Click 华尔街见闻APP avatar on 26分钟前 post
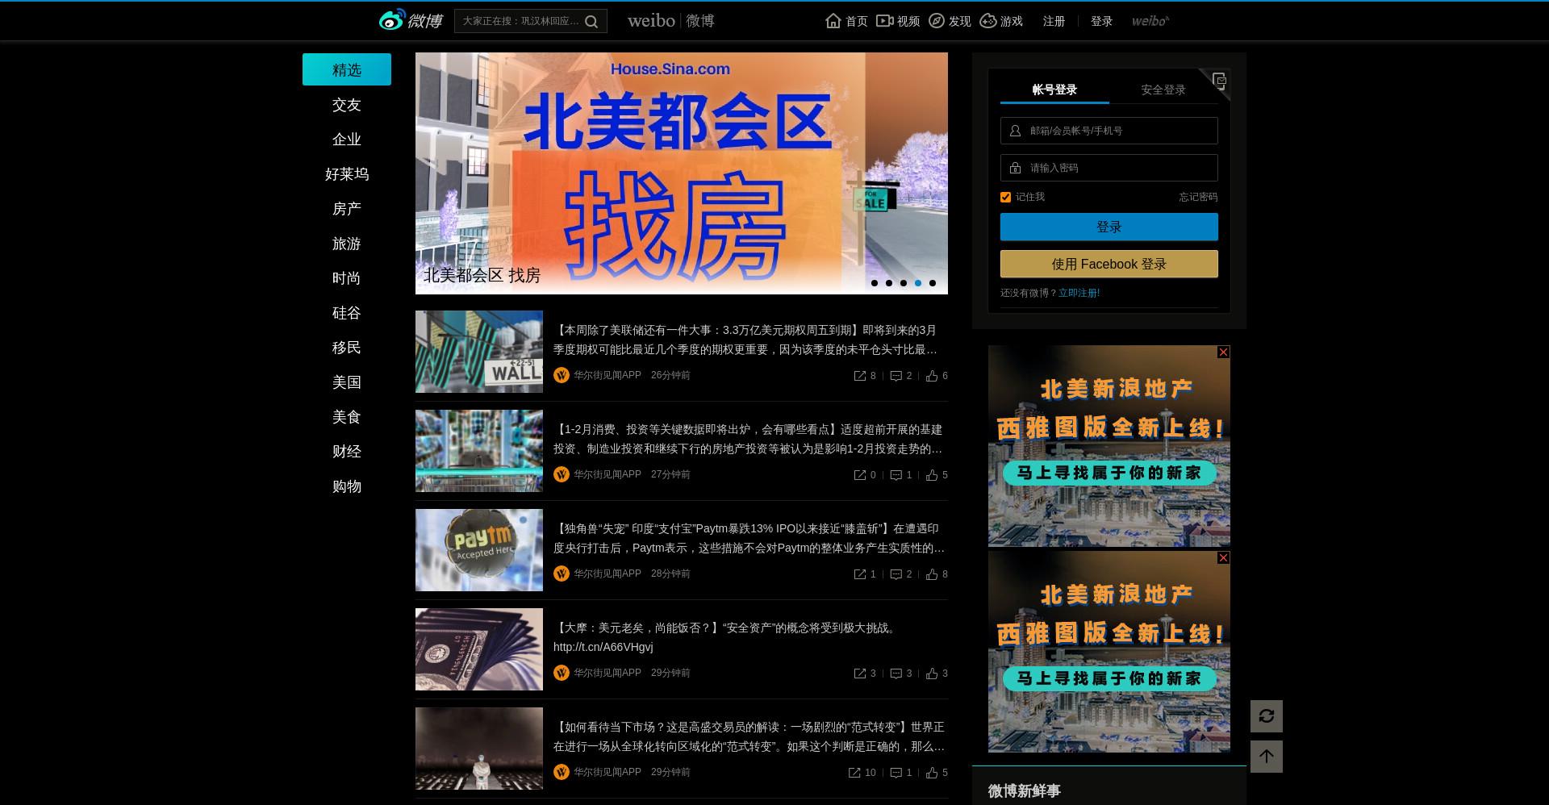 point(562,375)
